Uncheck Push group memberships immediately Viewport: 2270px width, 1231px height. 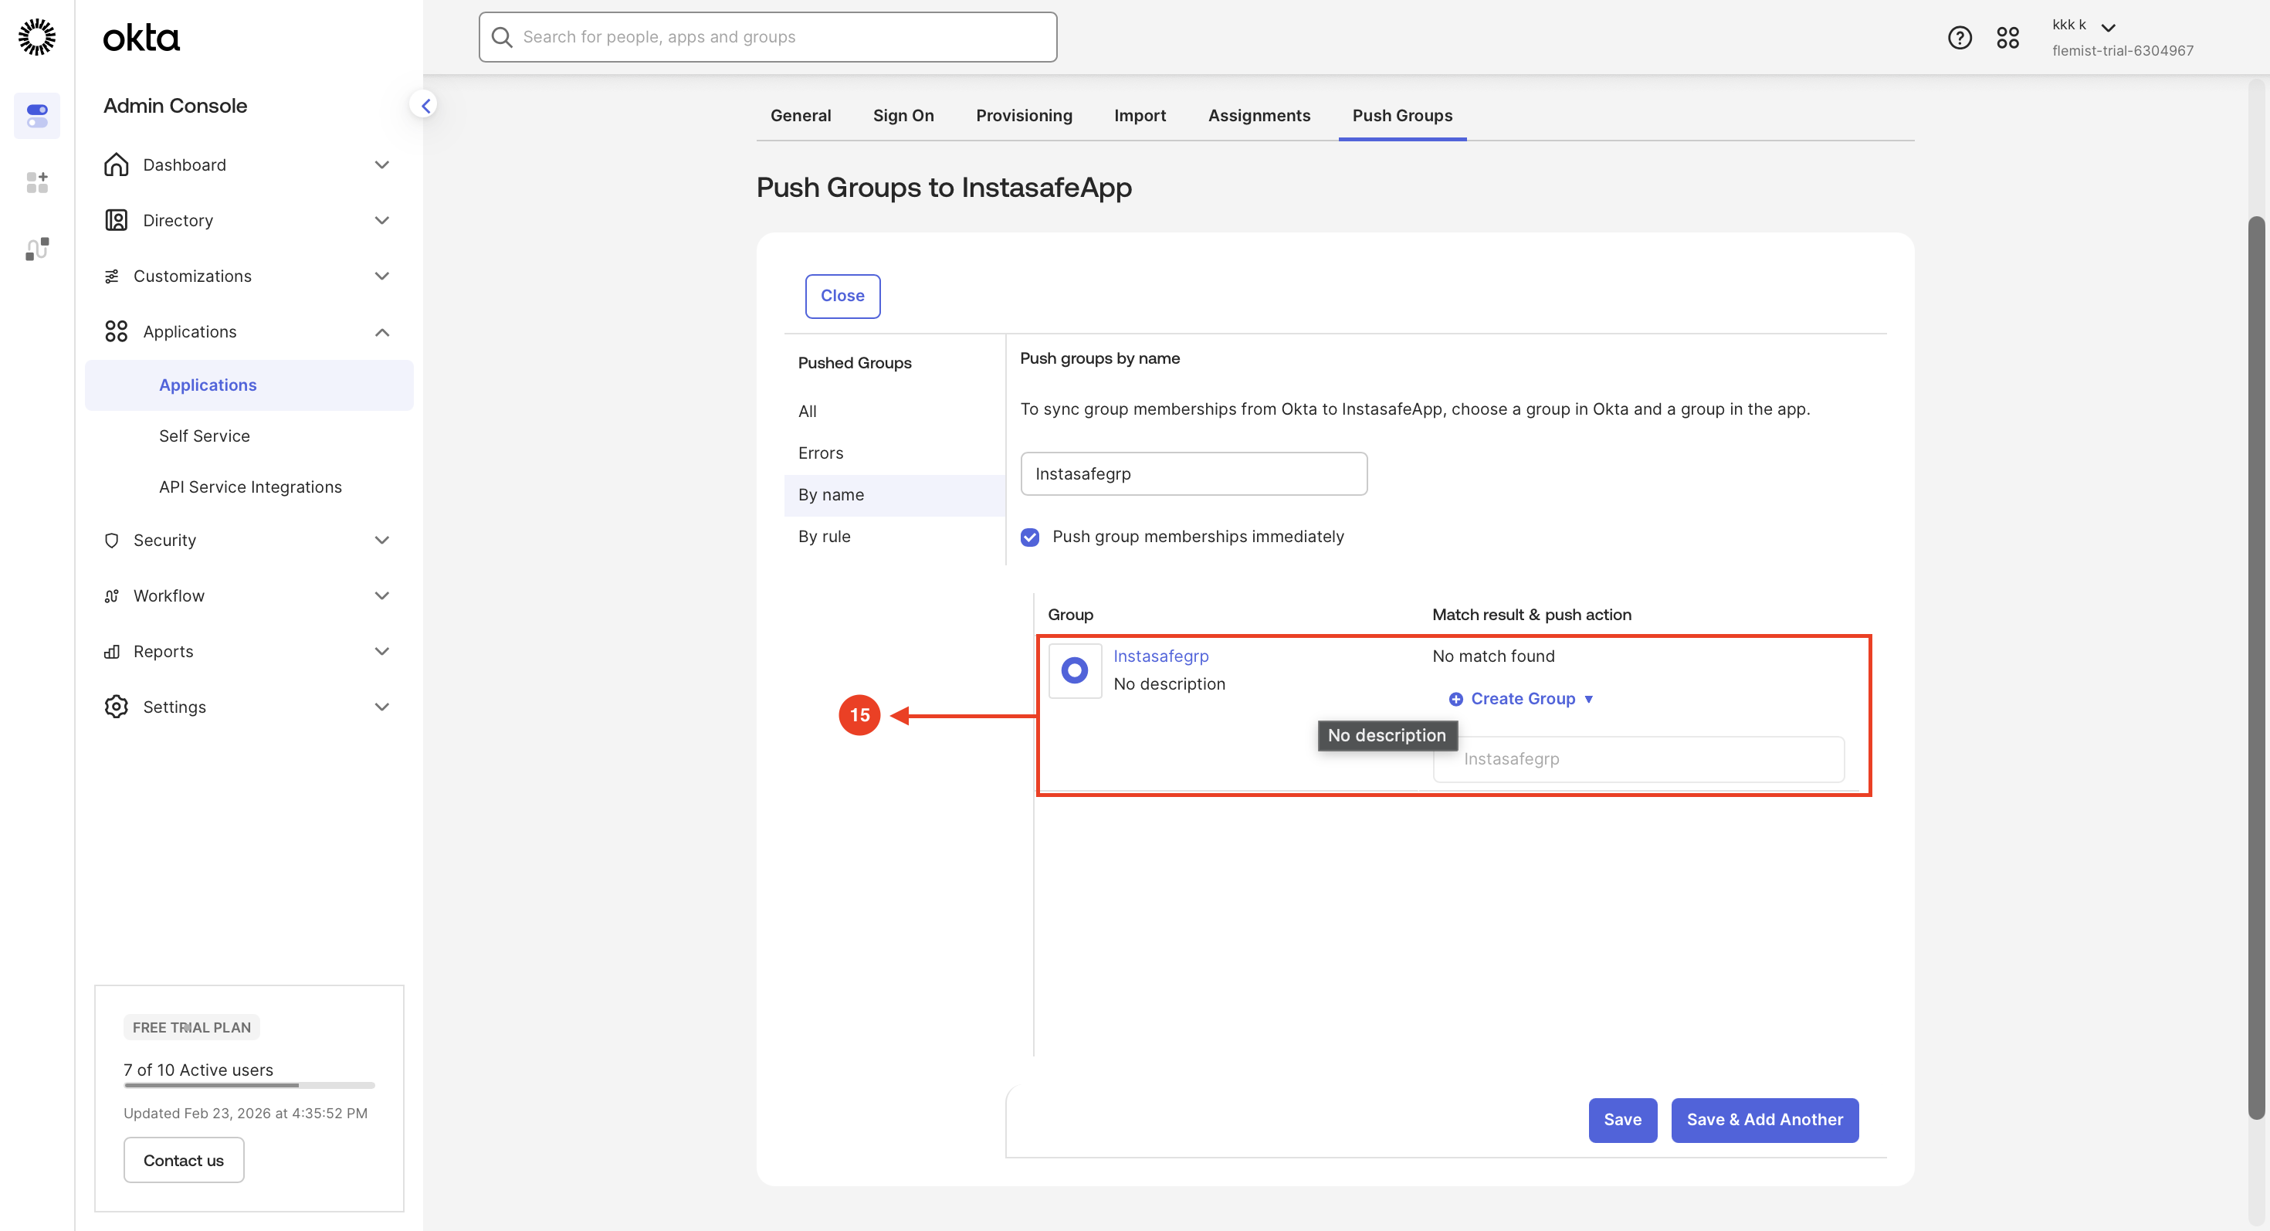click(x=1029, y=537)
